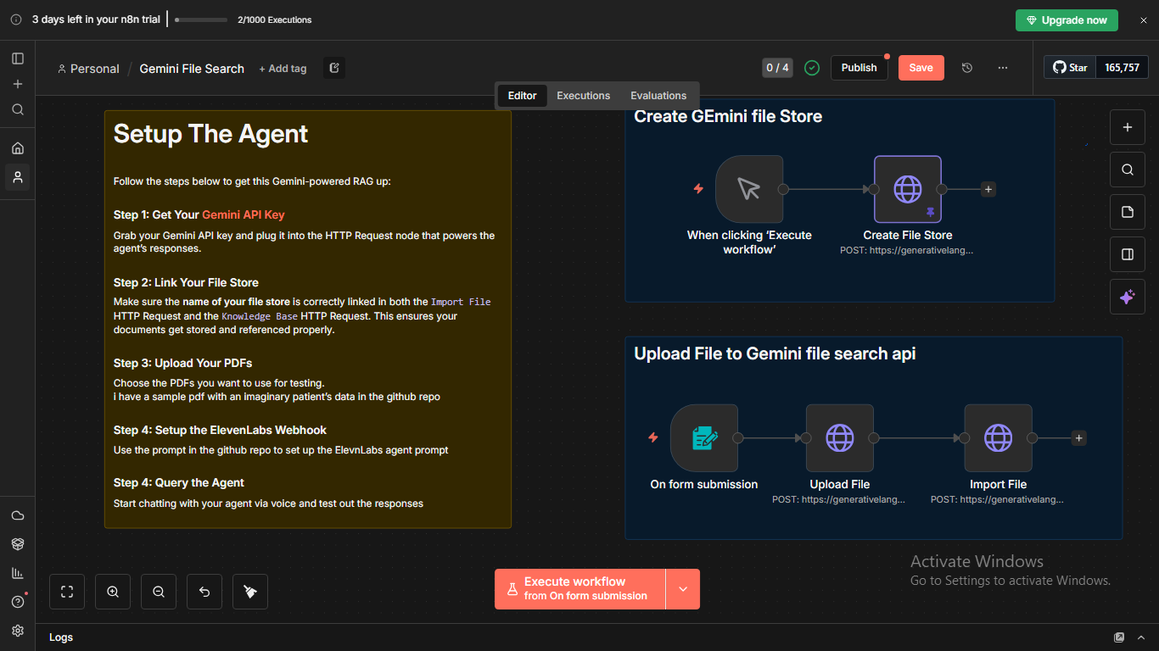Add a sticky note to canvas
The image size is (1159, 651).
point(1128,212)
